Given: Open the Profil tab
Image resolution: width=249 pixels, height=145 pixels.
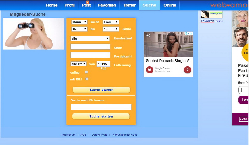Looking at the screenshot, I should 70,5.
